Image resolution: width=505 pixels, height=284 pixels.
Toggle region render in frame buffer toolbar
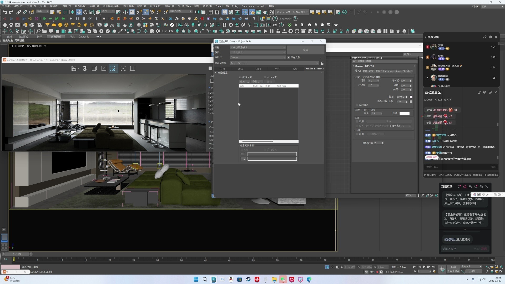tap(112, 68)
